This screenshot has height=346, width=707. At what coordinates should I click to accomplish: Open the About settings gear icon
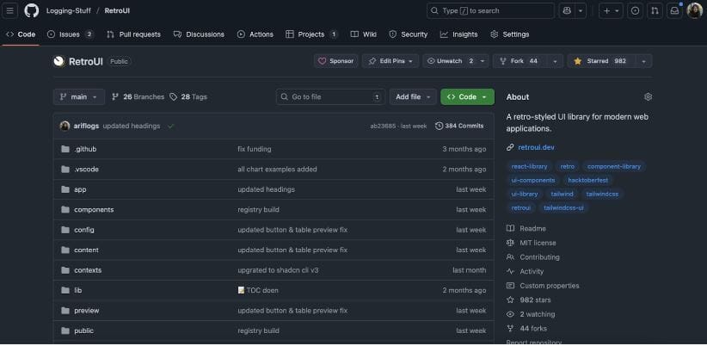(x=648, y=97)
